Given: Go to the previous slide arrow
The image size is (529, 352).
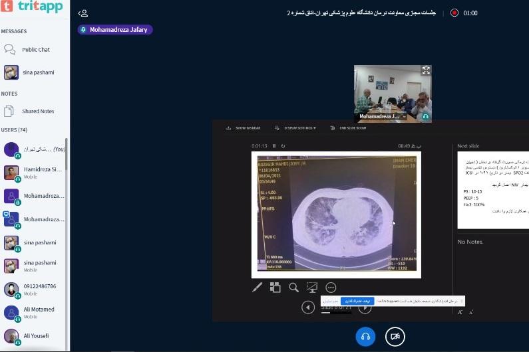Looking at the screenshot, I should pos(307,308).
